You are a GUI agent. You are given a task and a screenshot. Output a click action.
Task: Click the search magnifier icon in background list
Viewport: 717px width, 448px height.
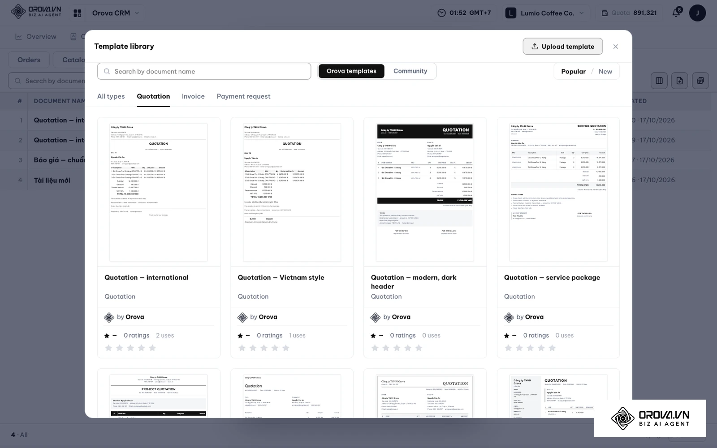(18, 81)
